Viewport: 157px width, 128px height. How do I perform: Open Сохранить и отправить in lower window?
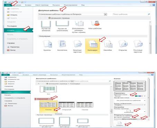point(15,98)
